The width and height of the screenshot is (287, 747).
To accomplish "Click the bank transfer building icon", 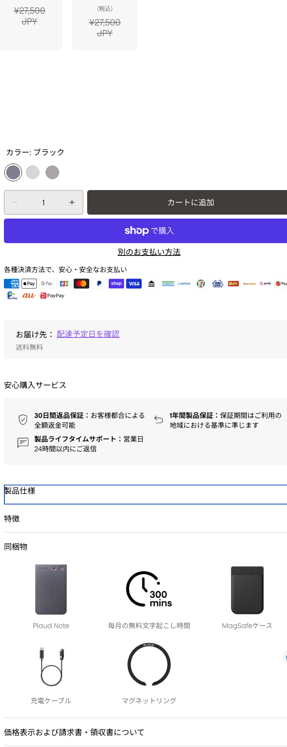I will click(x=151, y=283).
